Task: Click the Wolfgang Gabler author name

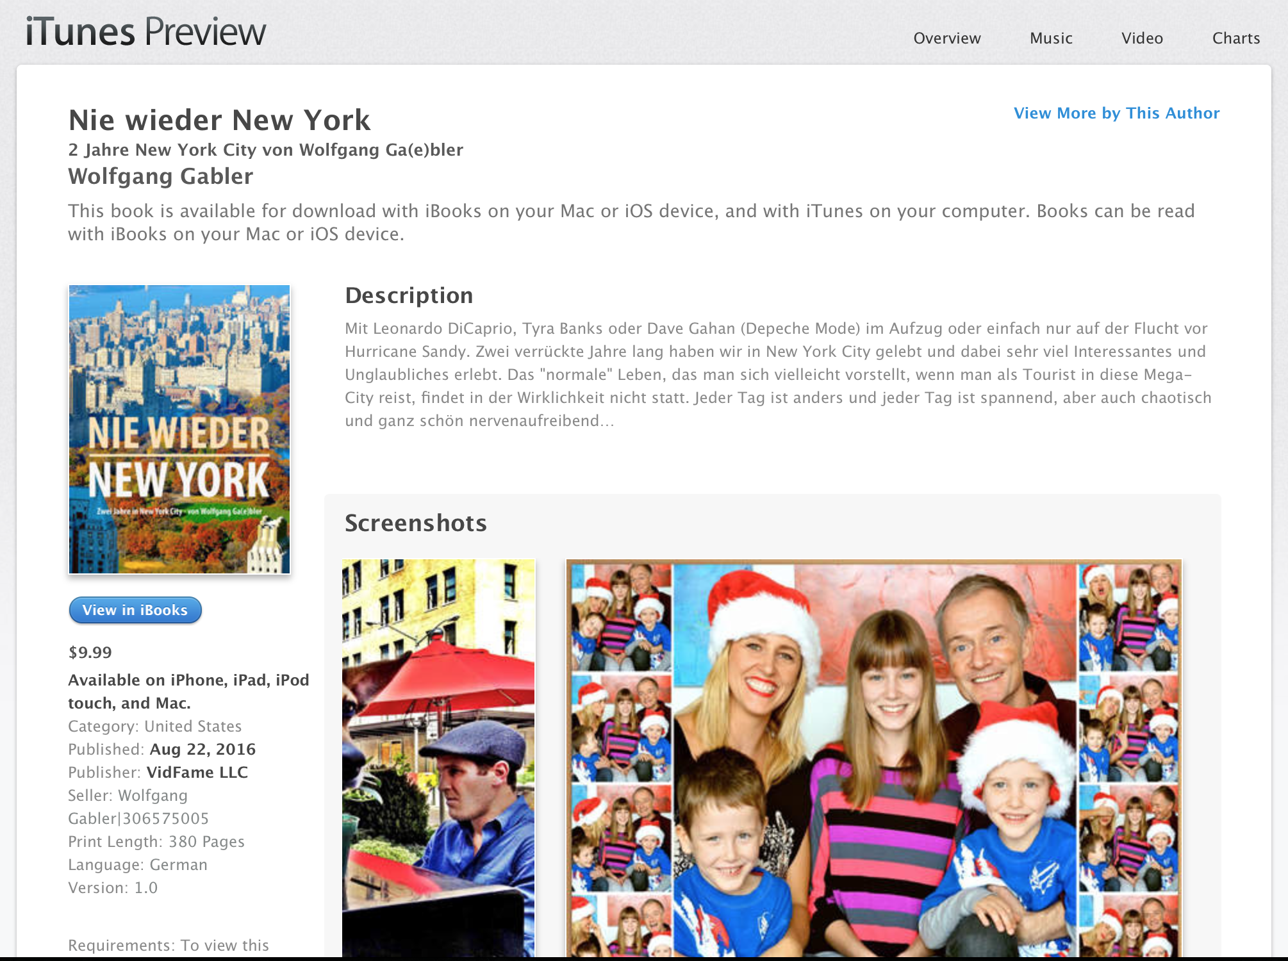Action: pyautogui.click(x=161, y=176)
